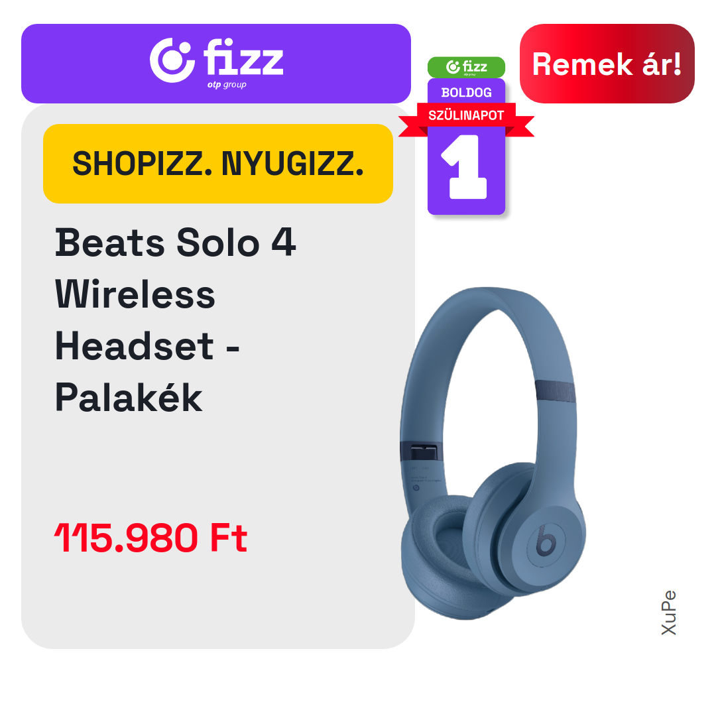Click the XuPe vertical text label
Image resolution: width=716 pixels, height=716 pixels.
(x=668, y=613)
